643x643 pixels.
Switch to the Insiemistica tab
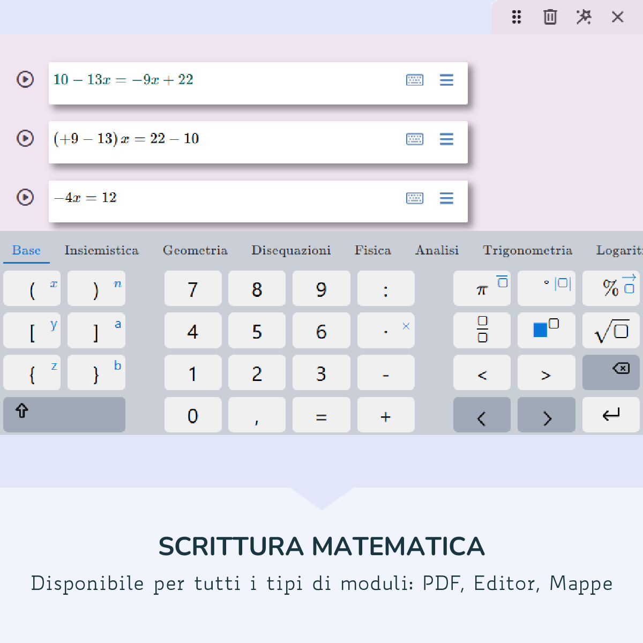(101, 250)
